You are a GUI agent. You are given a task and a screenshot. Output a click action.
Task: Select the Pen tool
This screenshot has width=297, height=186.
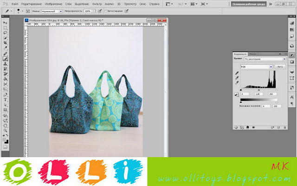tap(5, 95)
